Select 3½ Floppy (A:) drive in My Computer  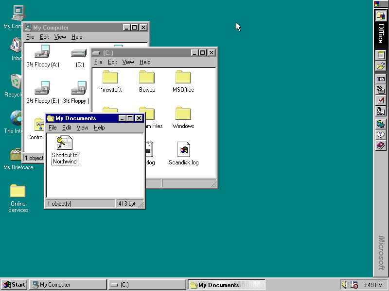pyautogui.click(x=43, y=56)
